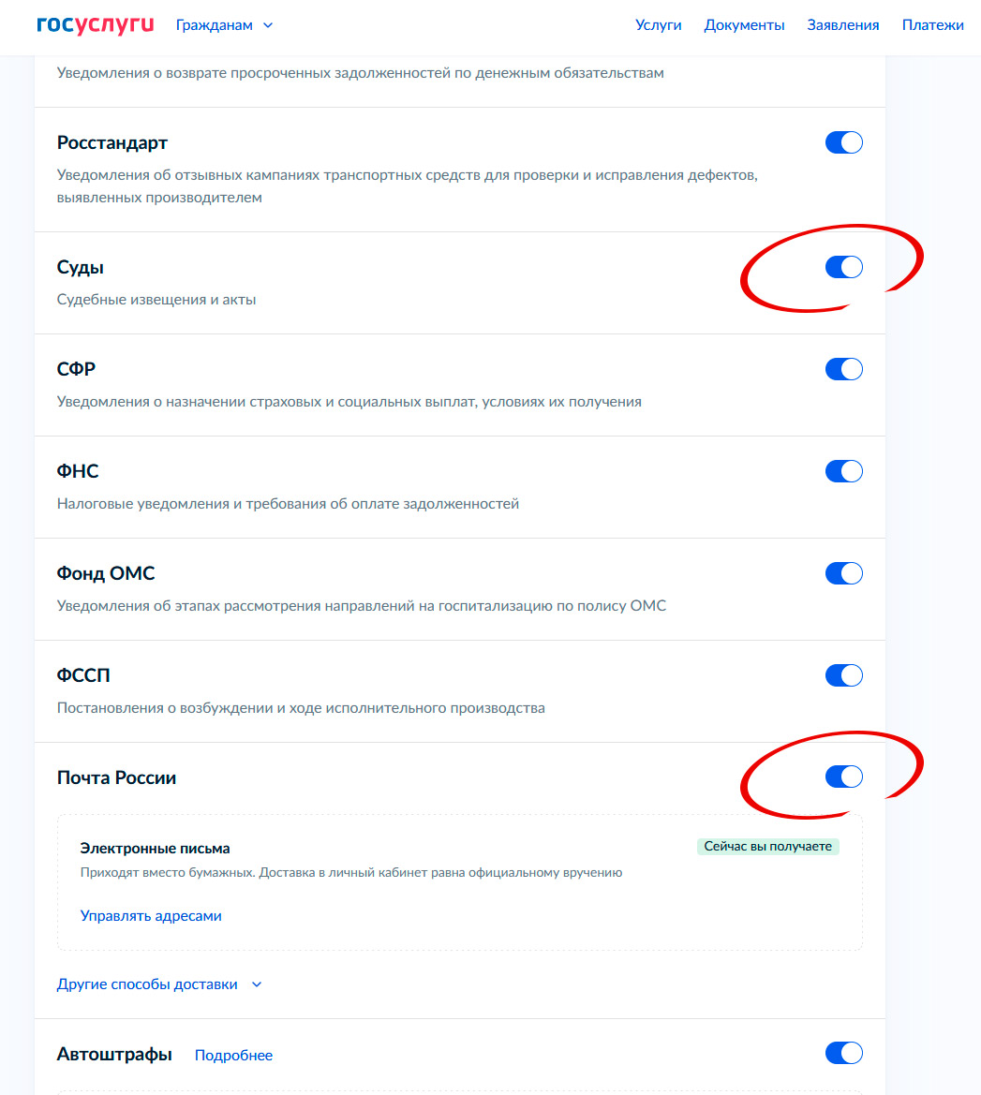Toggle the Автоштрафы switch
Viewport: 981px width, 1095px height.
[x=843, y=1053]
